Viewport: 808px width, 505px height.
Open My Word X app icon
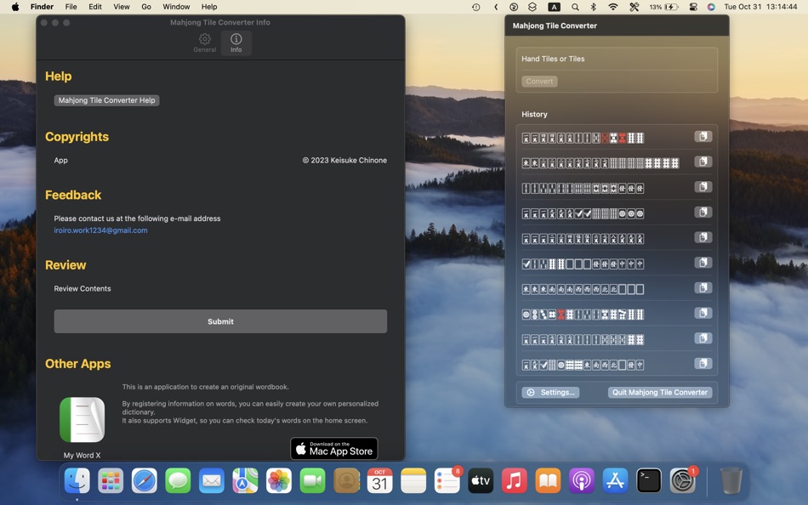pos(82,419)
